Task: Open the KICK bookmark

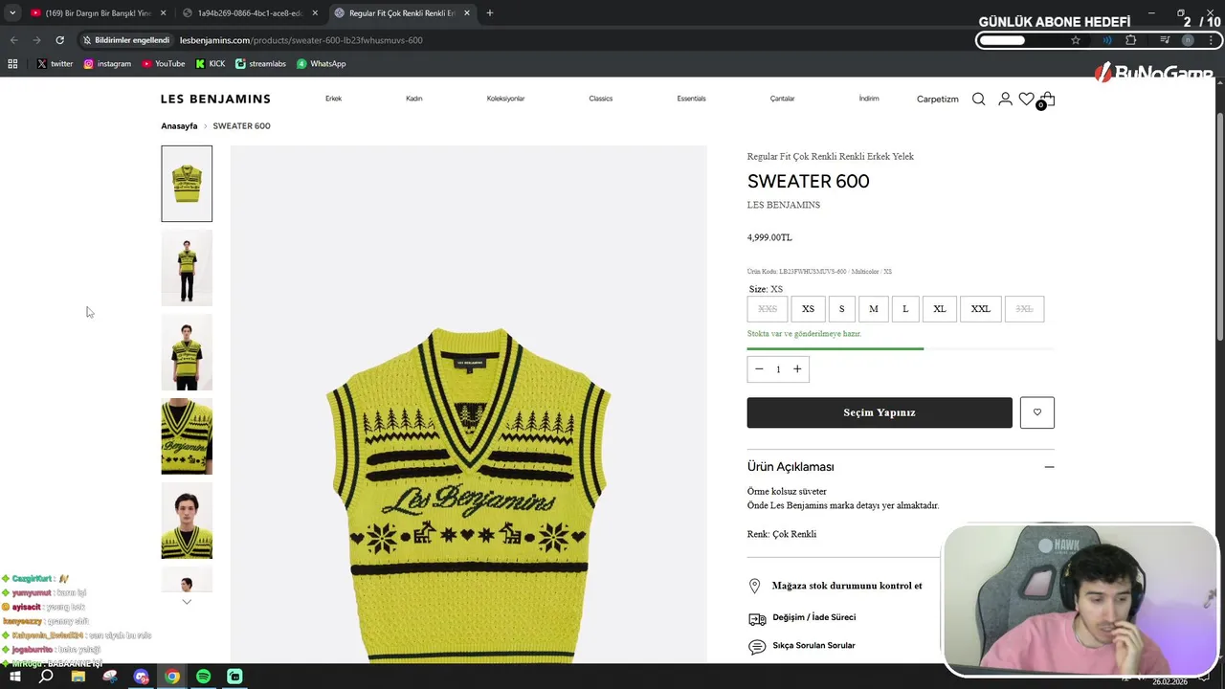Action: click(x=211, y=64)
